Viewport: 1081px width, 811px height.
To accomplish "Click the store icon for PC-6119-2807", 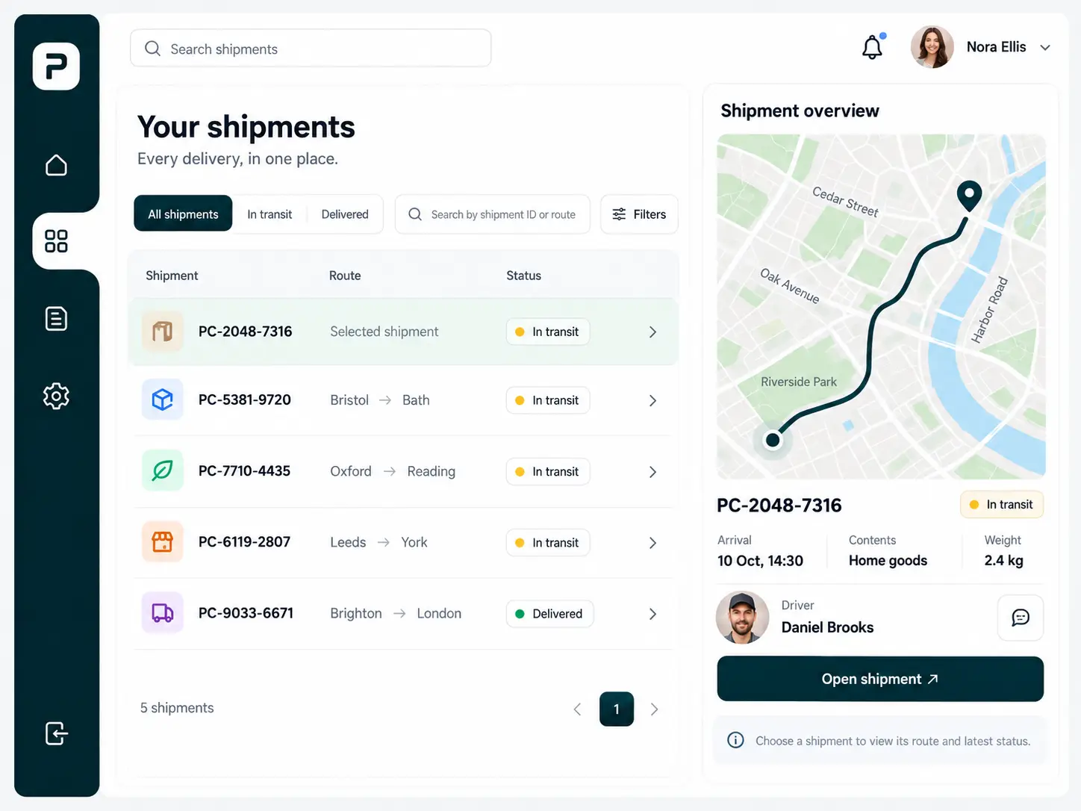I will click(x=163, y=541).
